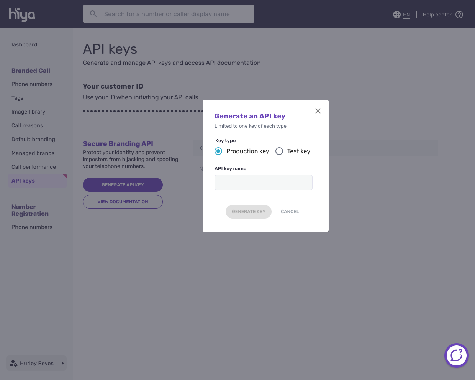Click the View Documentation button
475x380 pixels.
(123, 202)
